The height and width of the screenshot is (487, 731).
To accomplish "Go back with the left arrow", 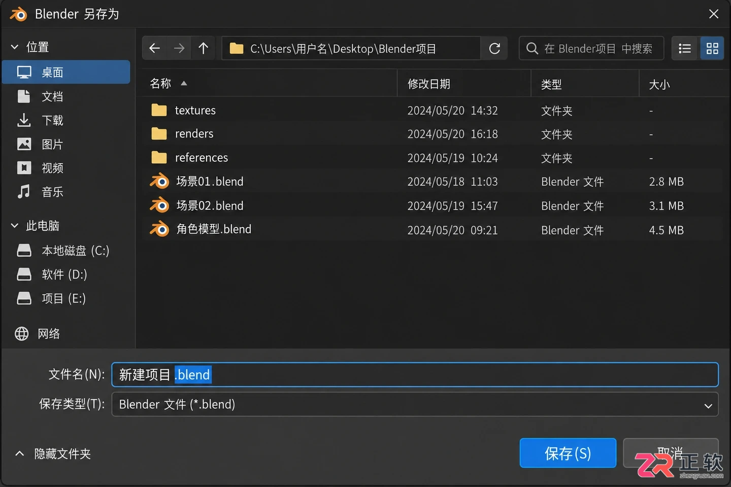I will click(154, 48).
